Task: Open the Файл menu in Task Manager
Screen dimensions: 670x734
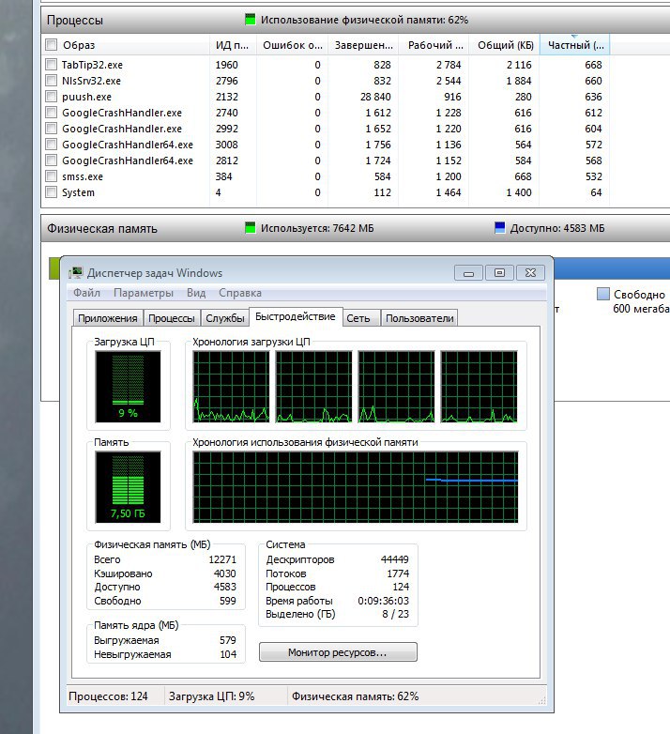Action: pyautogui.click(x=86, y=293)
